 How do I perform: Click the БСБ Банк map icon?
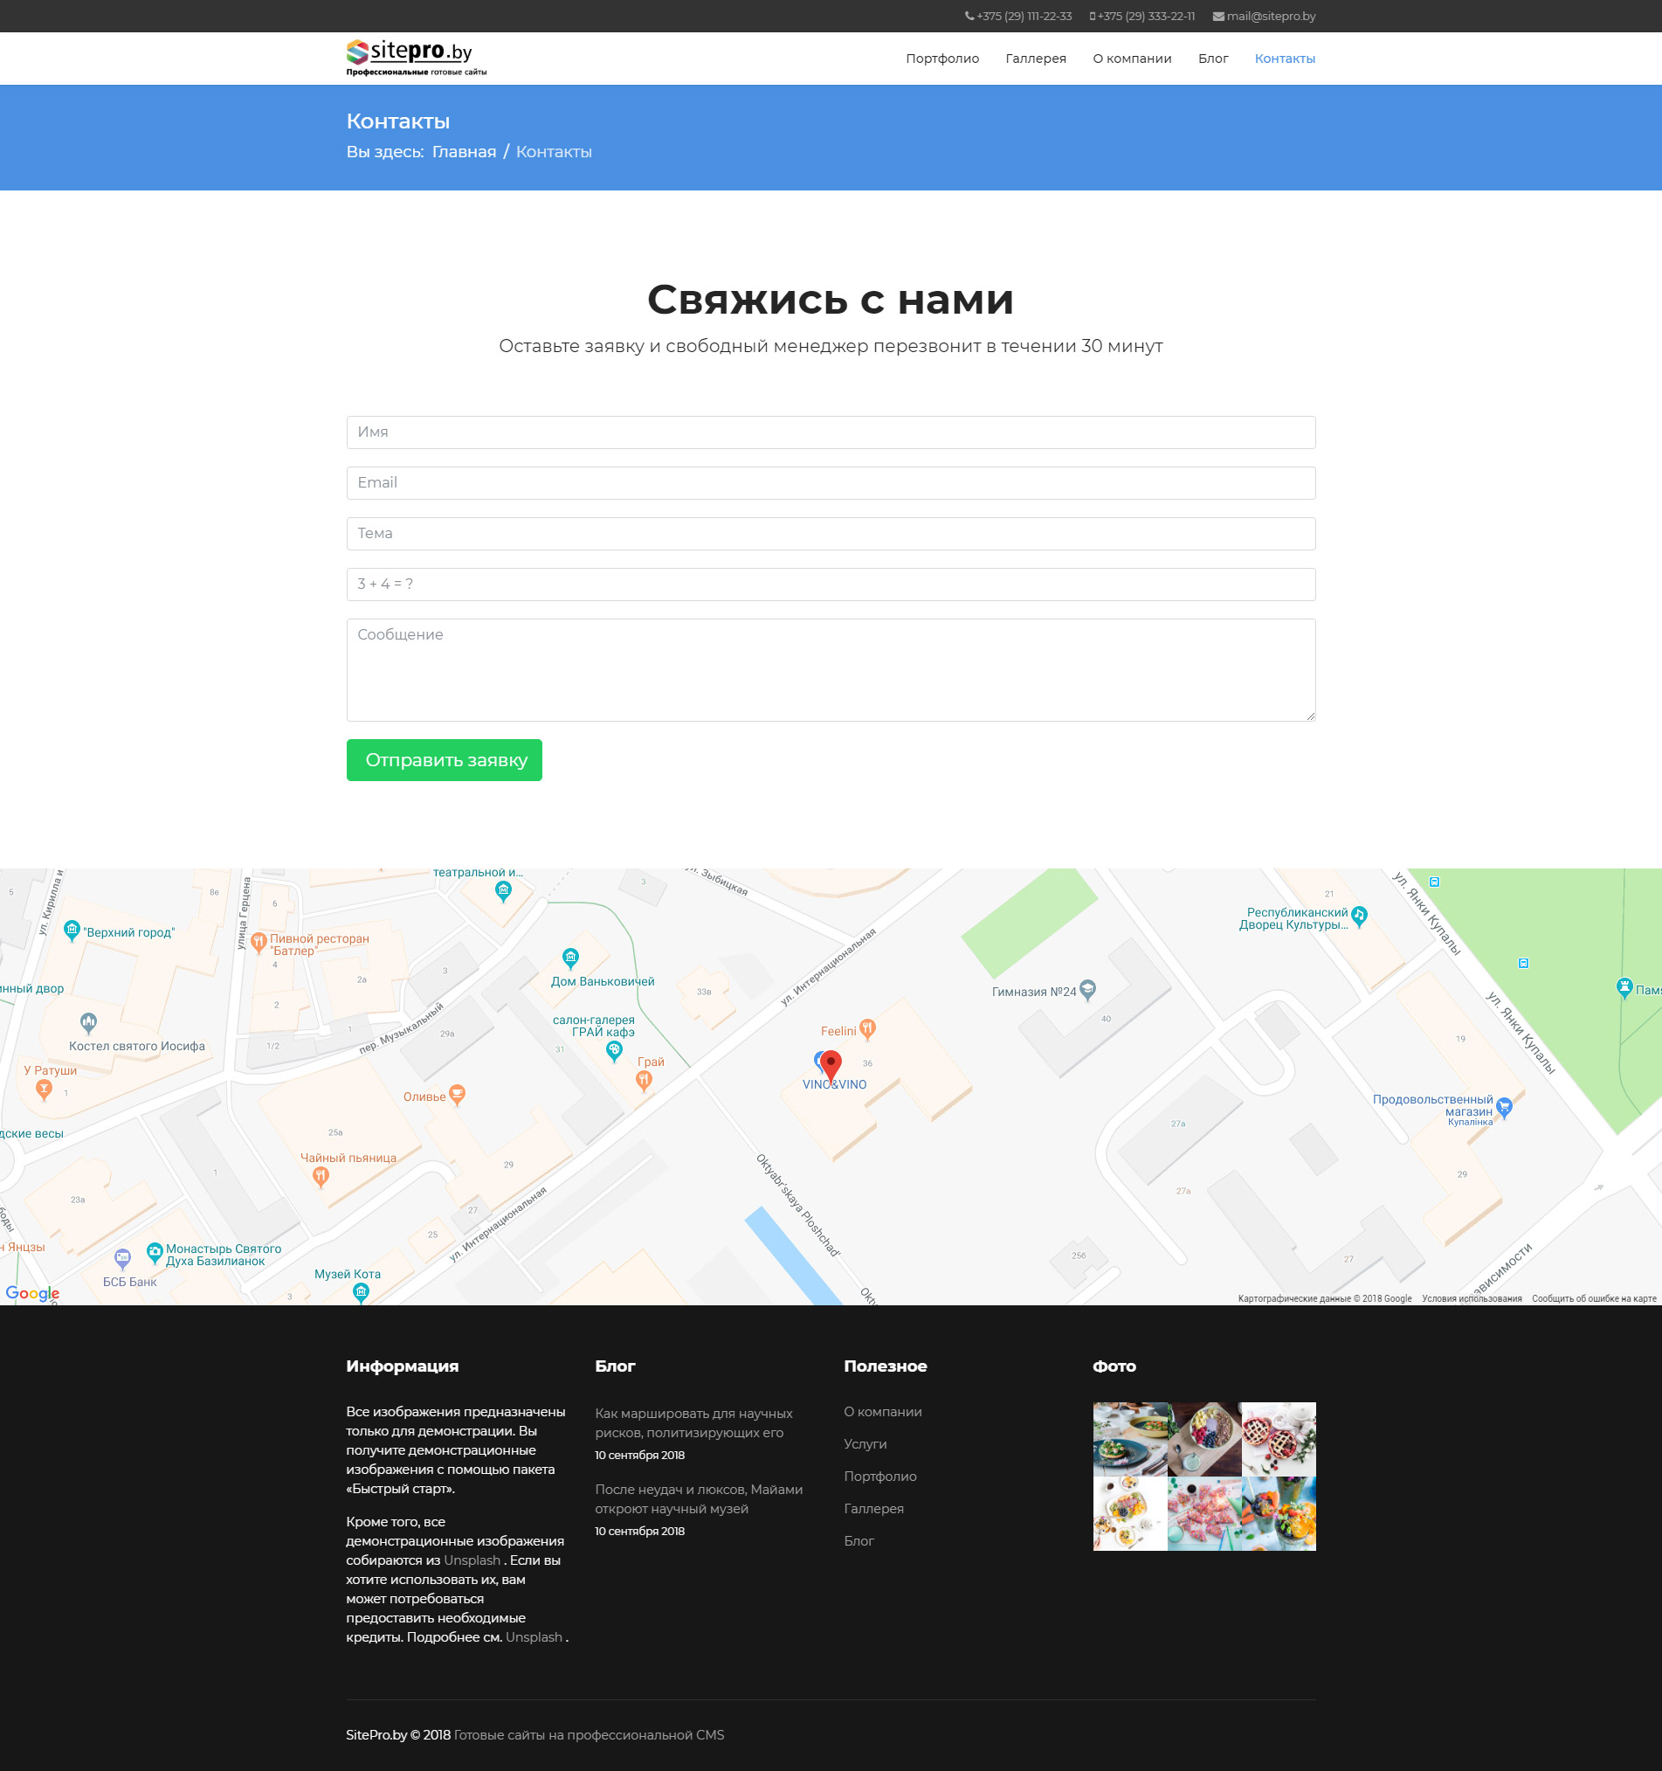[x=123, y=1258]
